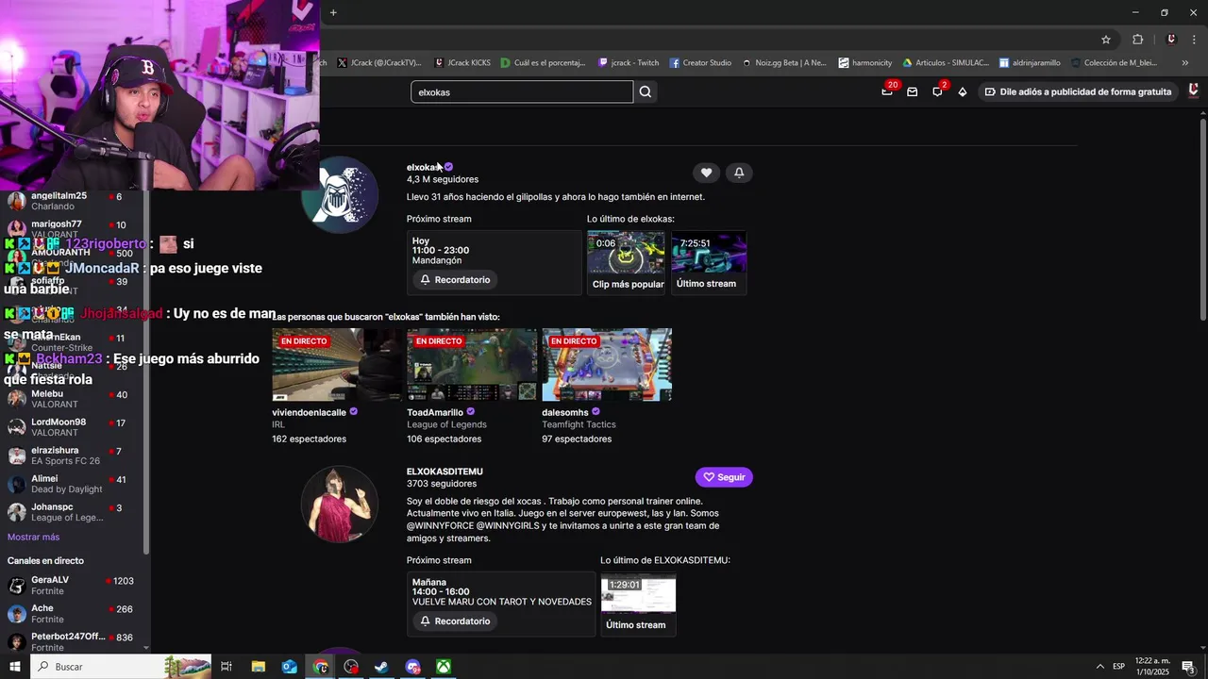Open JCrack (@JCrackTV) bookmark
The width and height of the screenshot is (1208, 679).
pyautogui.click(x=379, y=63)
